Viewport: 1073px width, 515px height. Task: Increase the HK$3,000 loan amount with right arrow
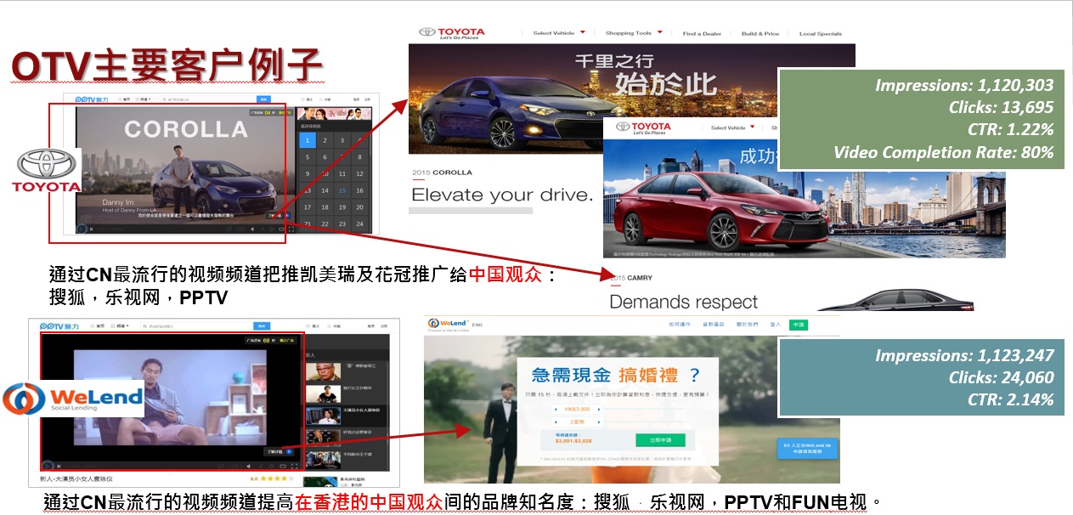(x=600, y=410)
